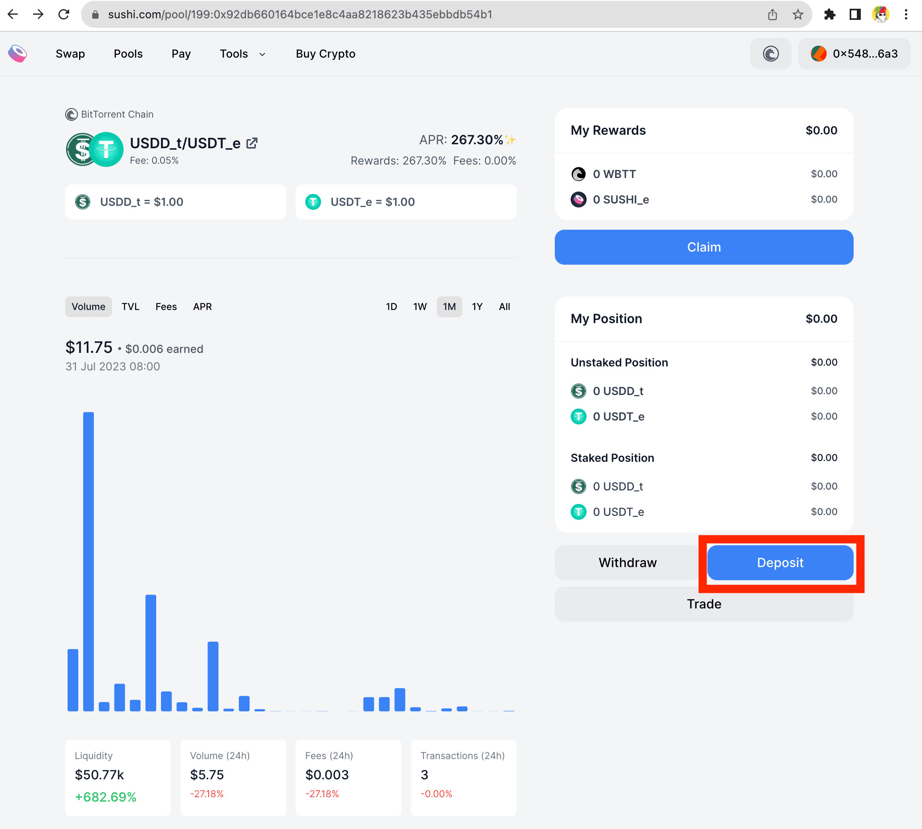
Task: Open the BitTorrent network selector
Action: tap(771, 54)
